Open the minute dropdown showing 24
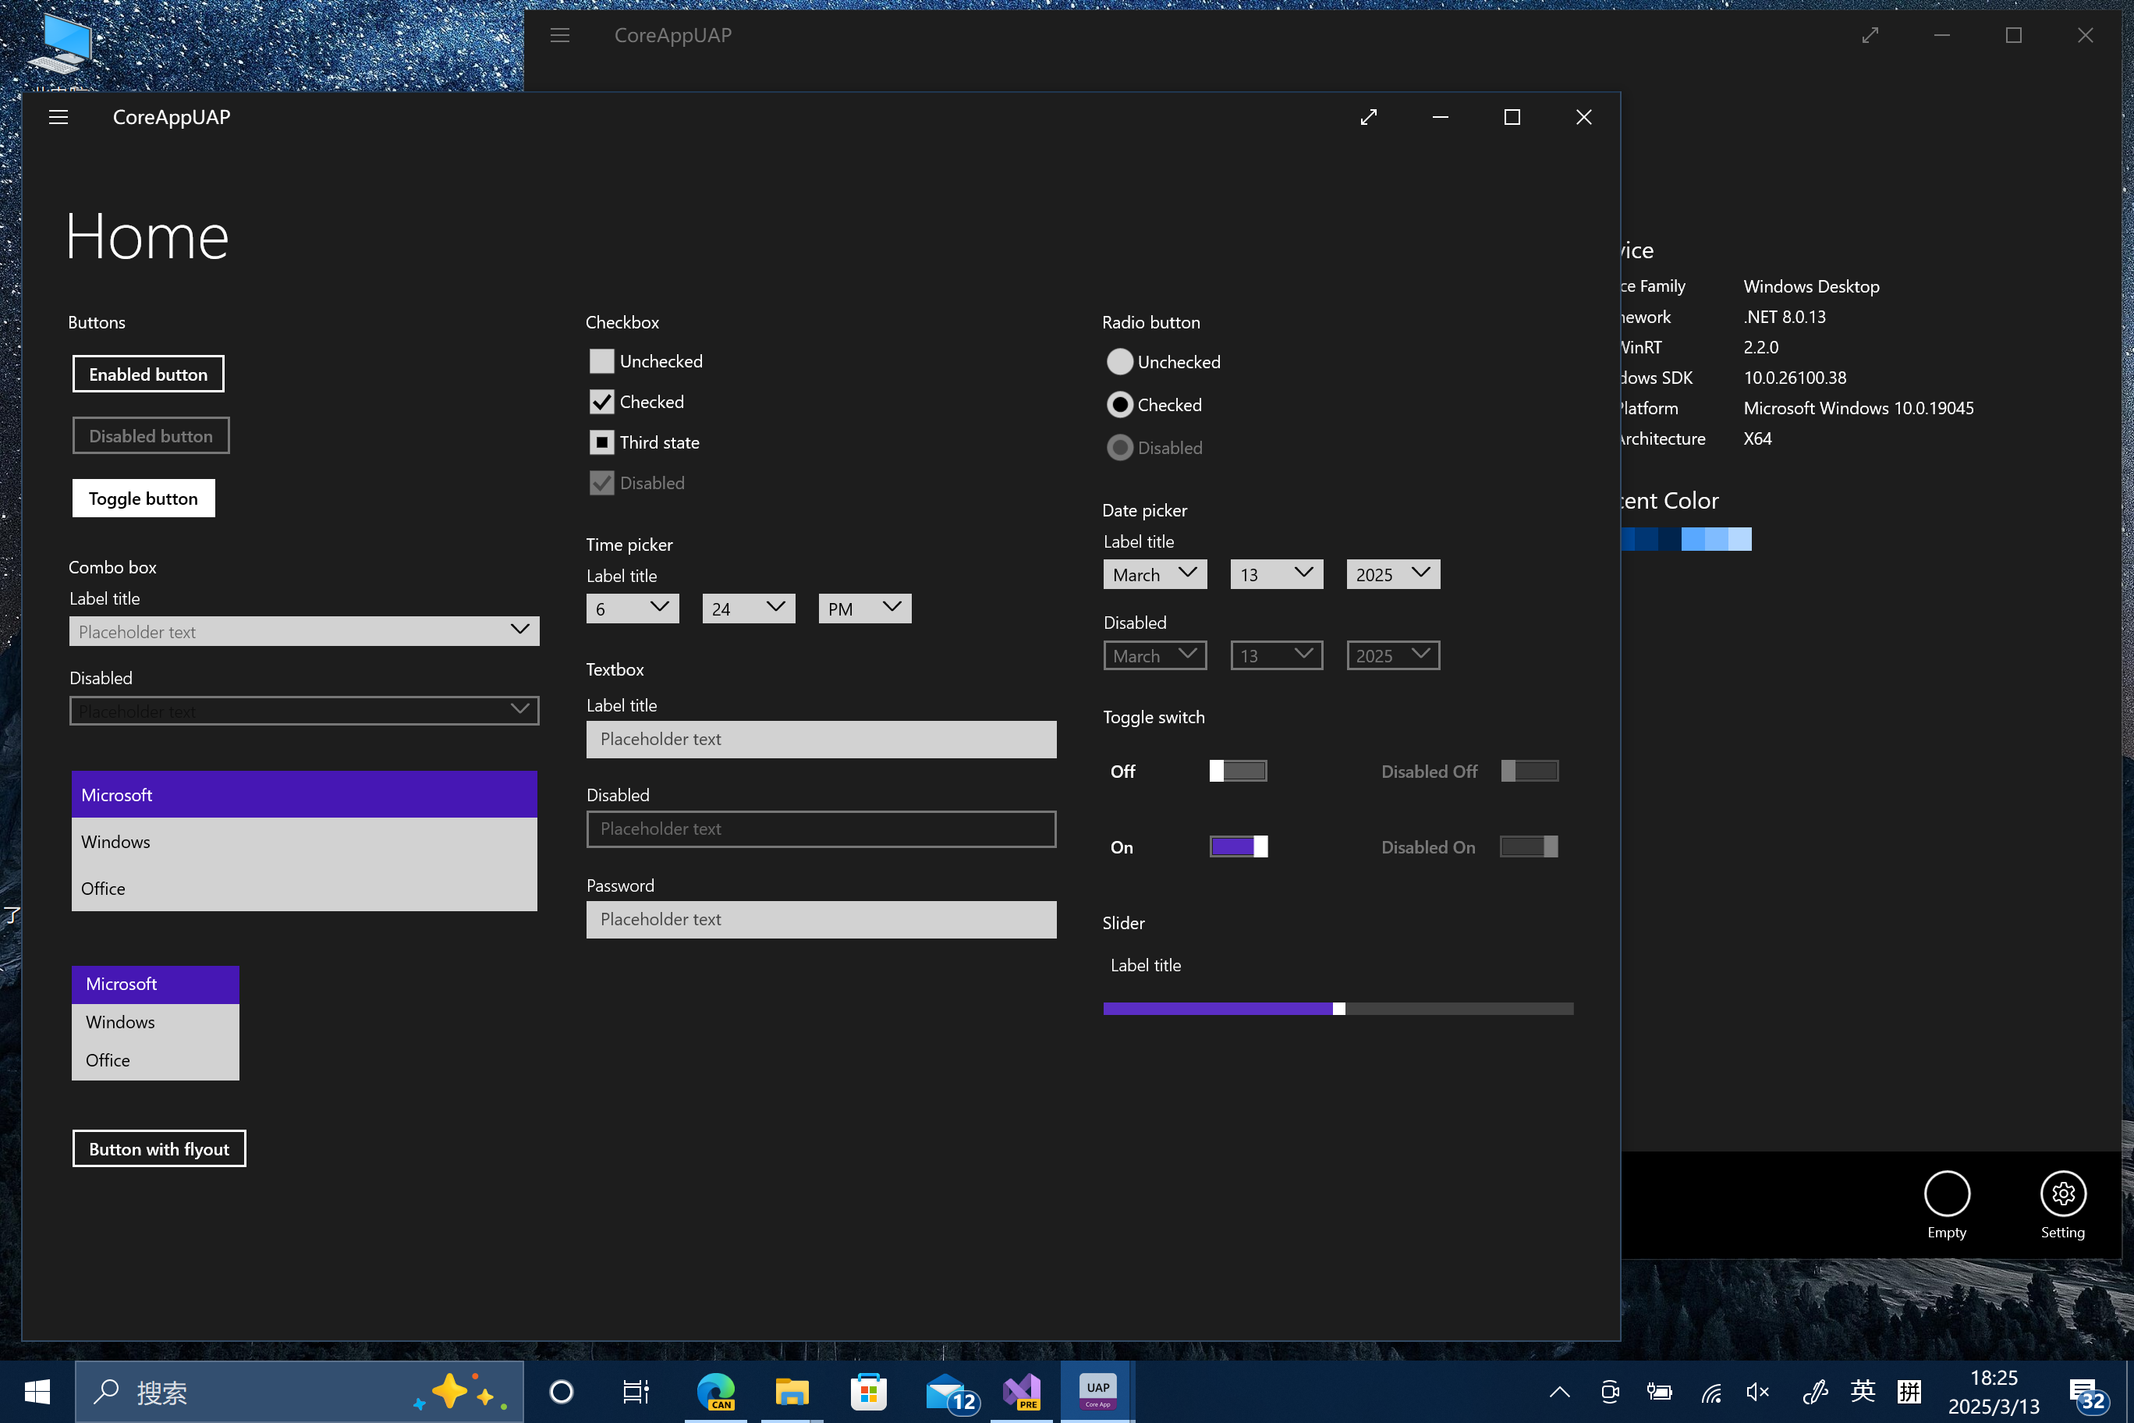Image resolution: width=2134 pixels, height=1423 pixels. tap(749, 608)
